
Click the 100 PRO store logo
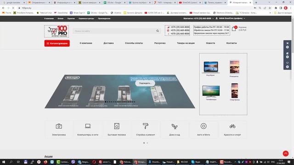[57, 31]
